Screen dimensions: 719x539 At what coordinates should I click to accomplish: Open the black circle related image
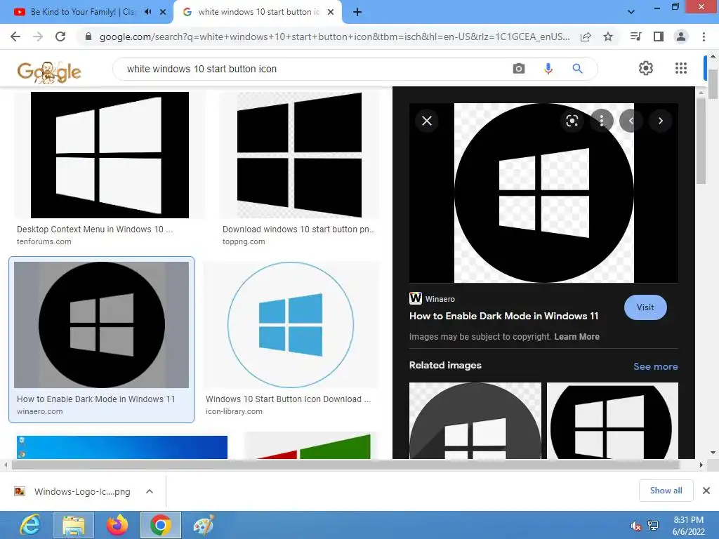click(x=612, y=421)
